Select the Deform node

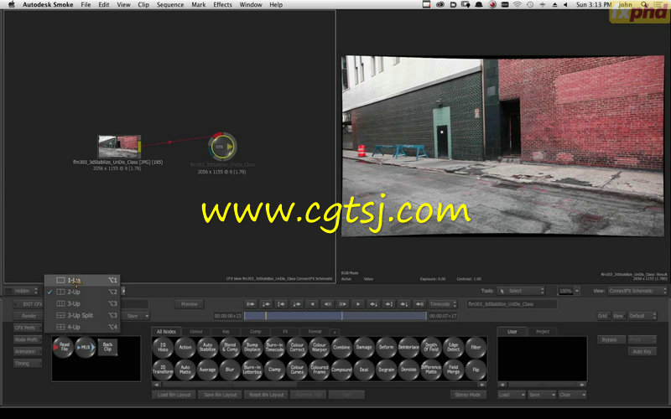[x=386, y=347]
